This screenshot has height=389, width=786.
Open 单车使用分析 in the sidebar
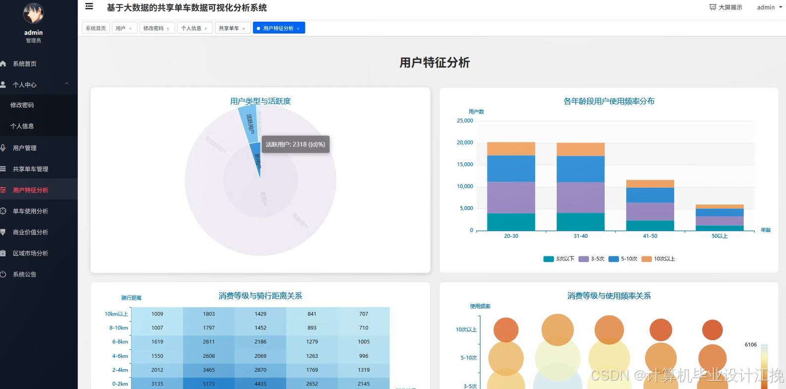(39, 211)
